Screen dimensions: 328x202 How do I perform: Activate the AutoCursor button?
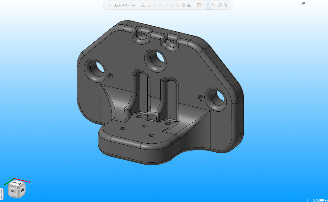(x=125, y=5)
